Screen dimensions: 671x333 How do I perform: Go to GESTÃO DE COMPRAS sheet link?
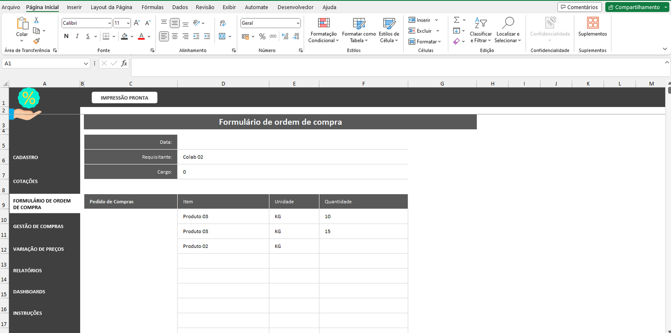click(38, 226)
